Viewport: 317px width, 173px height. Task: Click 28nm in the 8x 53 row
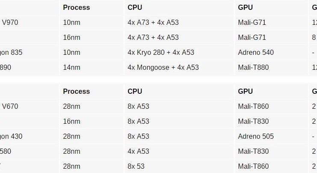(71, 166)
